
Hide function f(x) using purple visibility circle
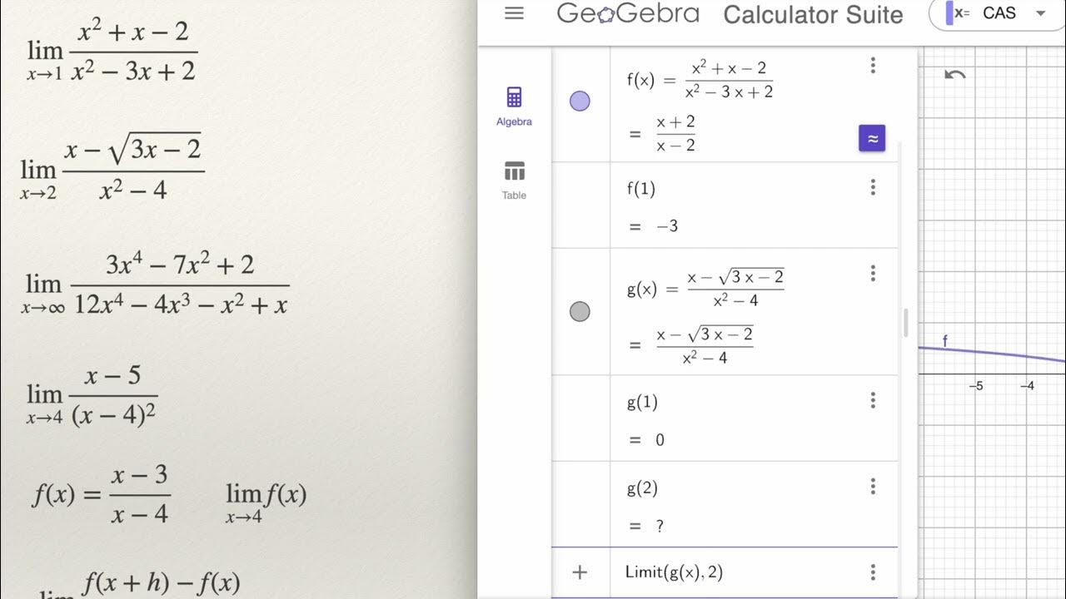[x=580, y=101]
